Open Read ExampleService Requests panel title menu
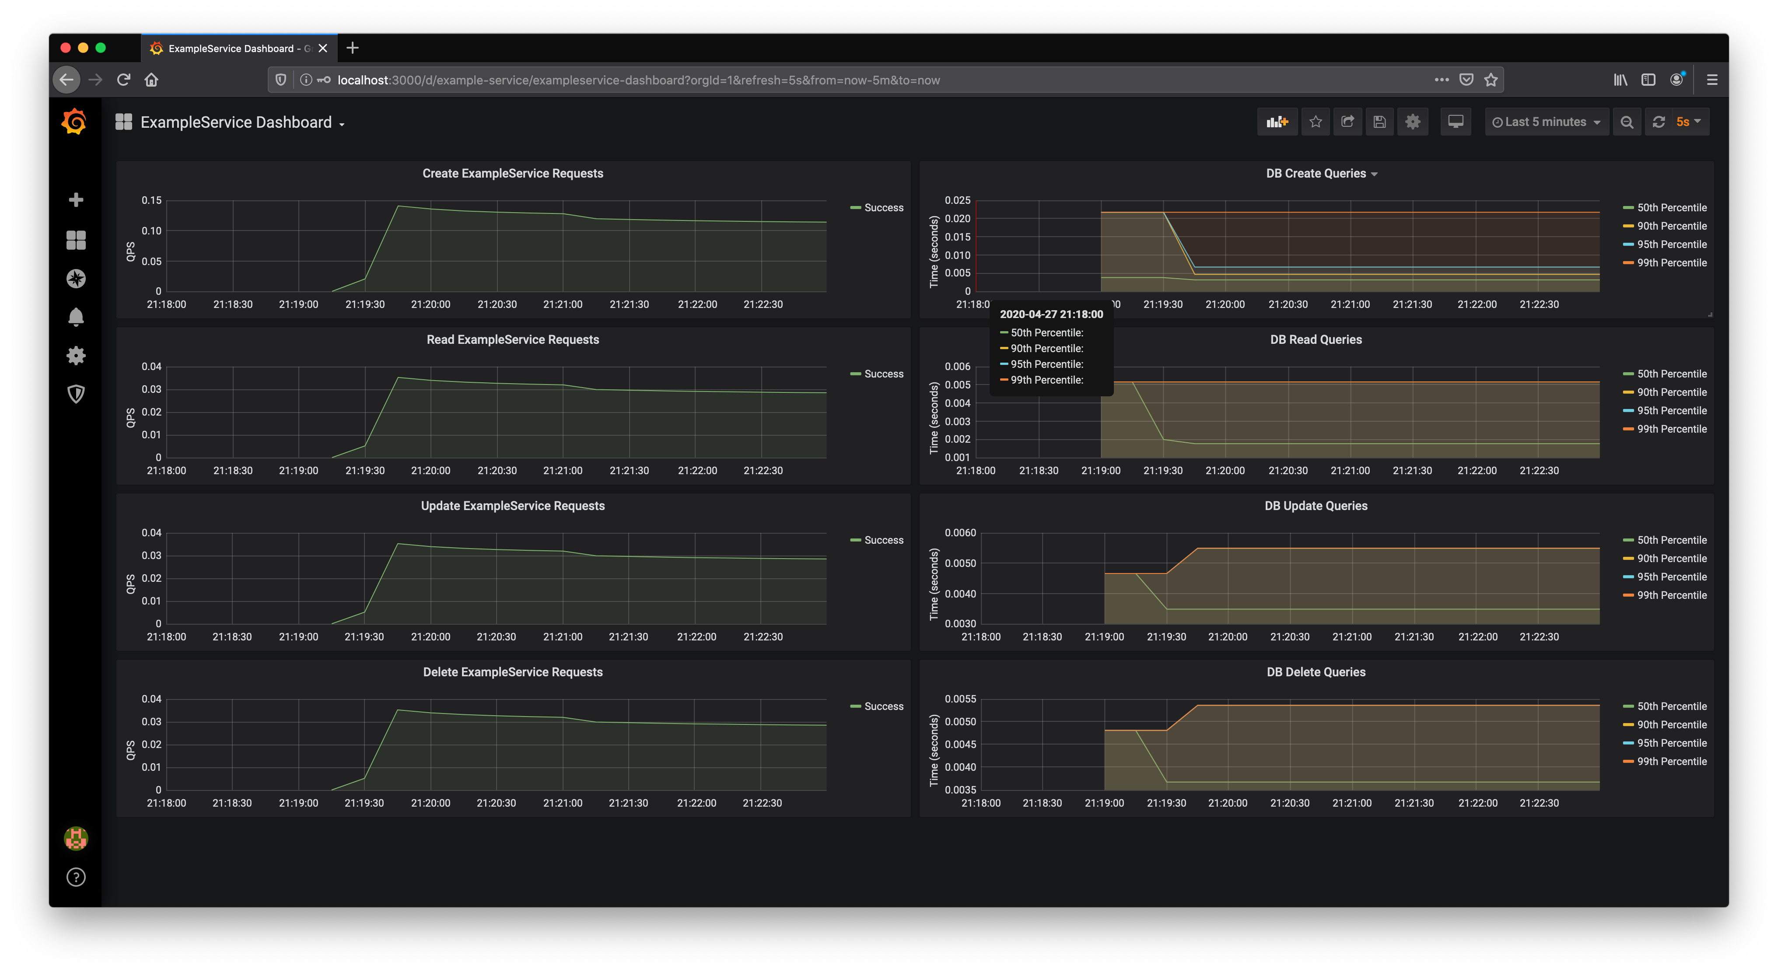This screenshot has width=1778, height=972. point(512,339)
